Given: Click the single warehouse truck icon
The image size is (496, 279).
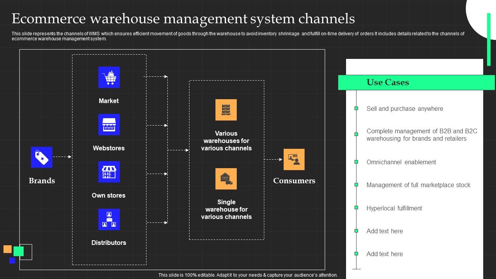Looking at the screenshot, I should [226, 179].
